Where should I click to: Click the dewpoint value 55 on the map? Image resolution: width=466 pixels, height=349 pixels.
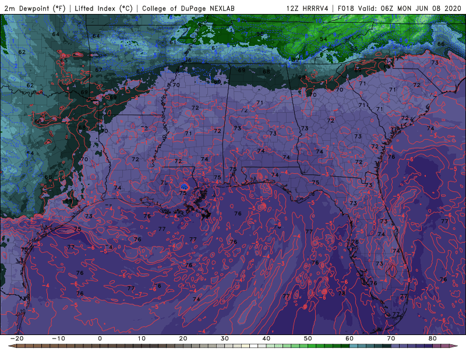coord(354,49)
